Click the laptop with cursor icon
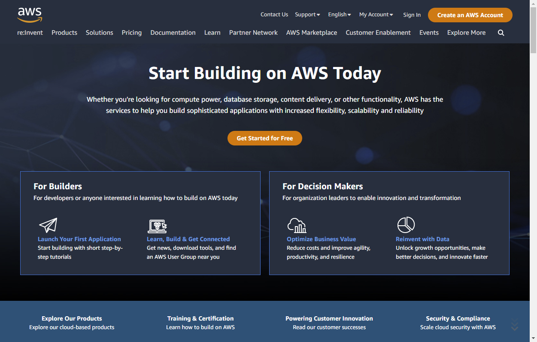Screen dimensions: 537x342 click(157, 225)
